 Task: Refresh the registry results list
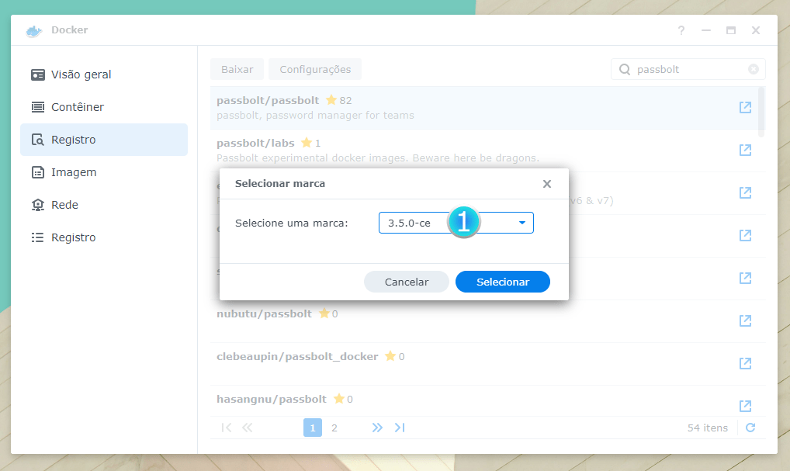[x=750, y=428]
